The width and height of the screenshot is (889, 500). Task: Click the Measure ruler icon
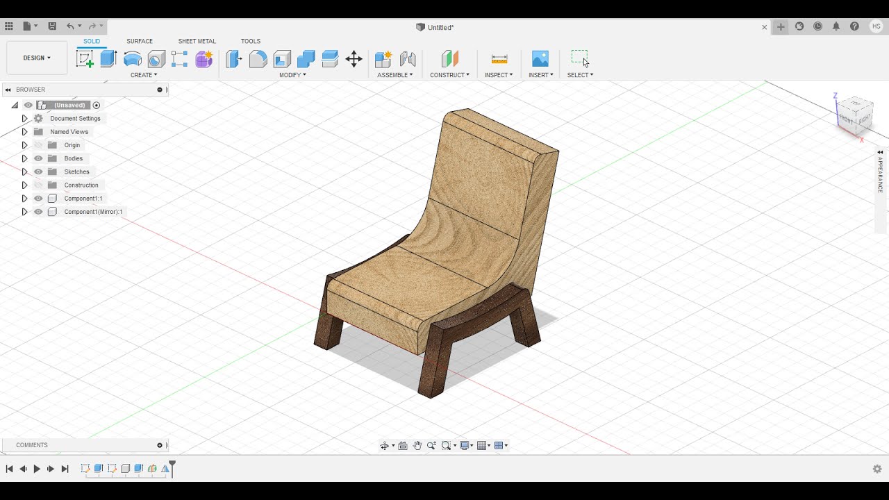click(x=499, y=59)
